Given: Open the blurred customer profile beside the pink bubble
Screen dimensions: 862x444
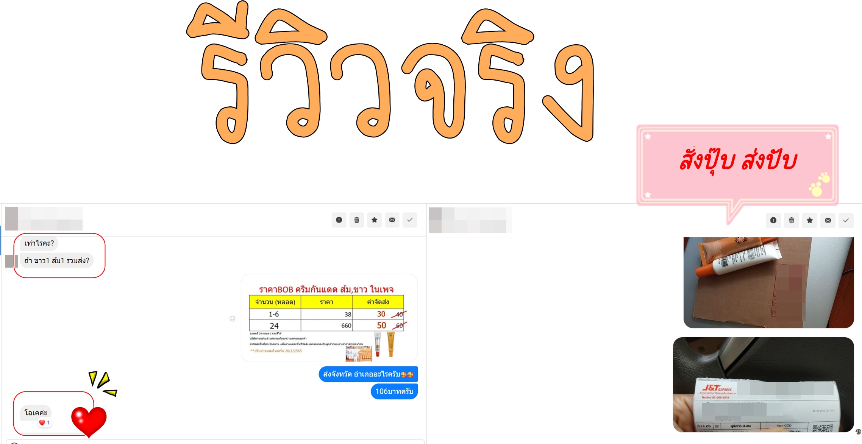Looking at the screenshot, I should (470, 220).
